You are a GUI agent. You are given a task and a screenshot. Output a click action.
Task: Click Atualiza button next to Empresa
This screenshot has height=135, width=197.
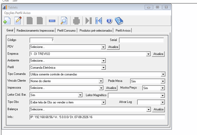158,54
